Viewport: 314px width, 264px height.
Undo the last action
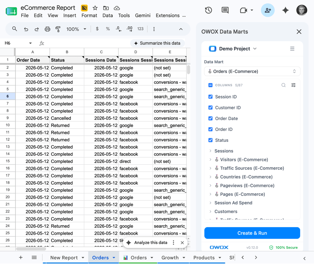point(26,29)
